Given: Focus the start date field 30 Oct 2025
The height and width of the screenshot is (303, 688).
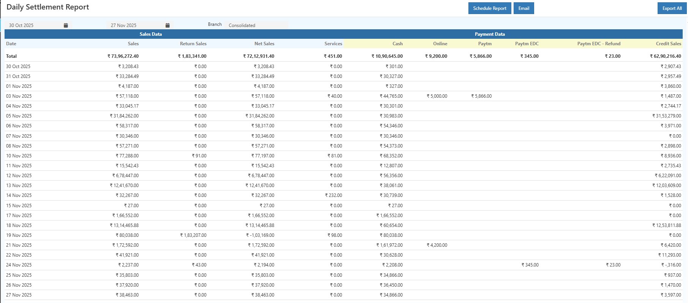Looking at the screenshot, I should [34, 25].
